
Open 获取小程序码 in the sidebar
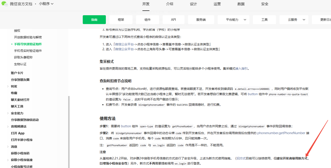[x=20, y=153]
